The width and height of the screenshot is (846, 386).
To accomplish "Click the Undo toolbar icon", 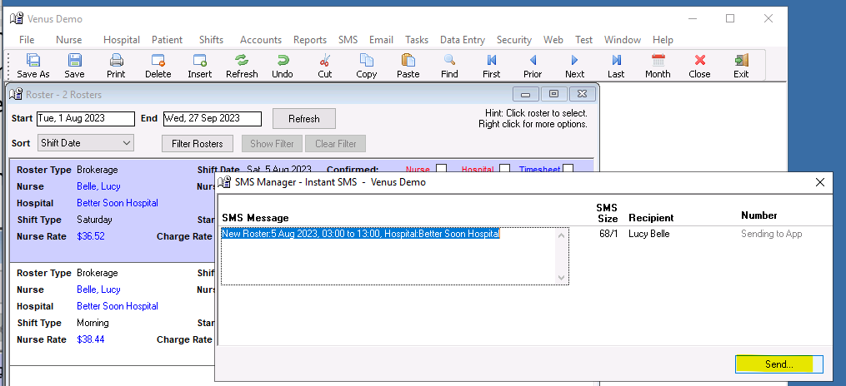I will point(283,60).
